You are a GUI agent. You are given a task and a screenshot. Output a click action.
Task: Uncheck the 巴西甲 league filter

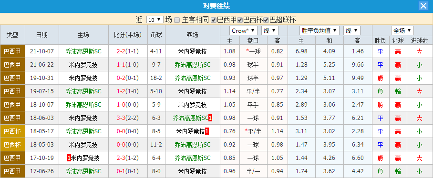coord(214,20)
